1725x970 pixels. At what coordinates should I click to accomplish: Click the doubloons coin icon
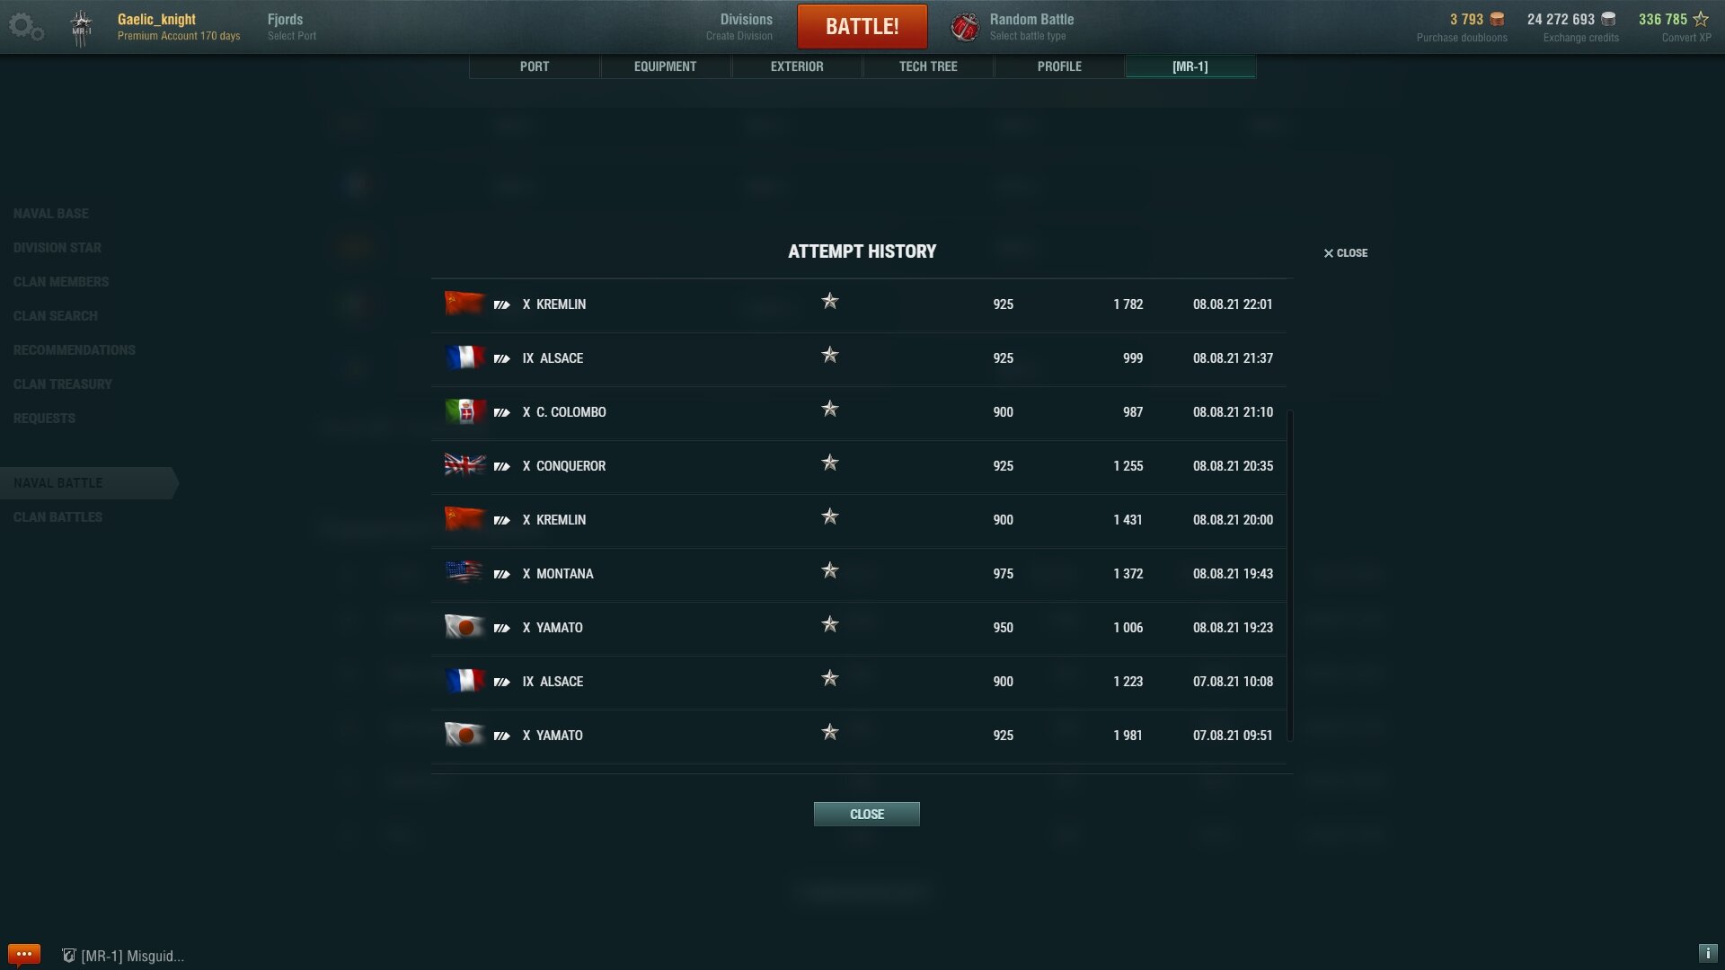point(1497,19)
